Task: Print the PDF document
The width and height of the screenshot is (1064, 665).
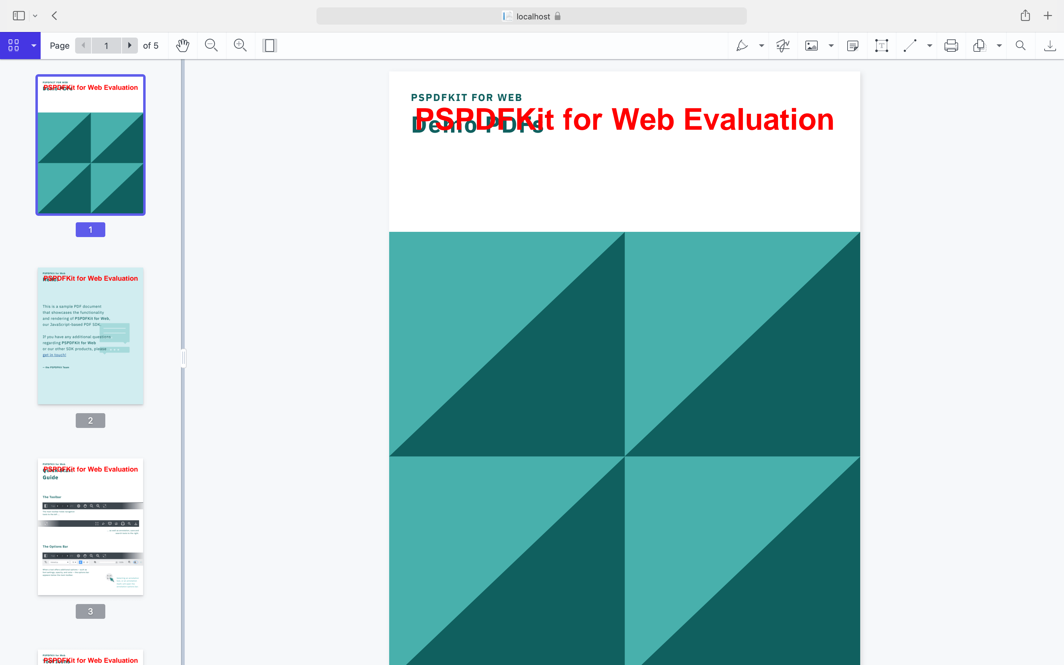Action: point(951,45)
